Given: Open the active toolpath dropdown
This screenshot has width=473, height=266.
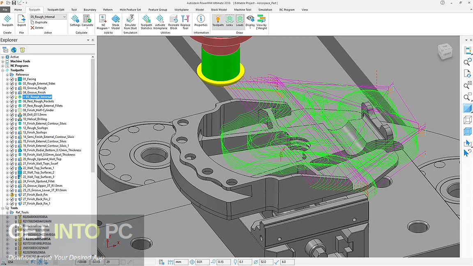Looking at the screenshot, I should [x=64, y=17].
